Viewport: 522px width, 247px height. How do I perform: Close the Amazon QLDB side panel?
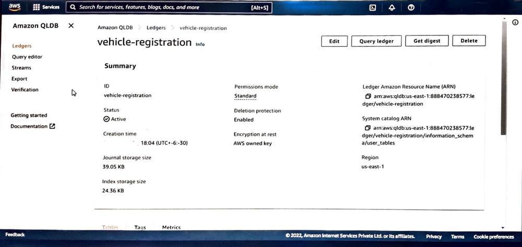pos(71,26)
